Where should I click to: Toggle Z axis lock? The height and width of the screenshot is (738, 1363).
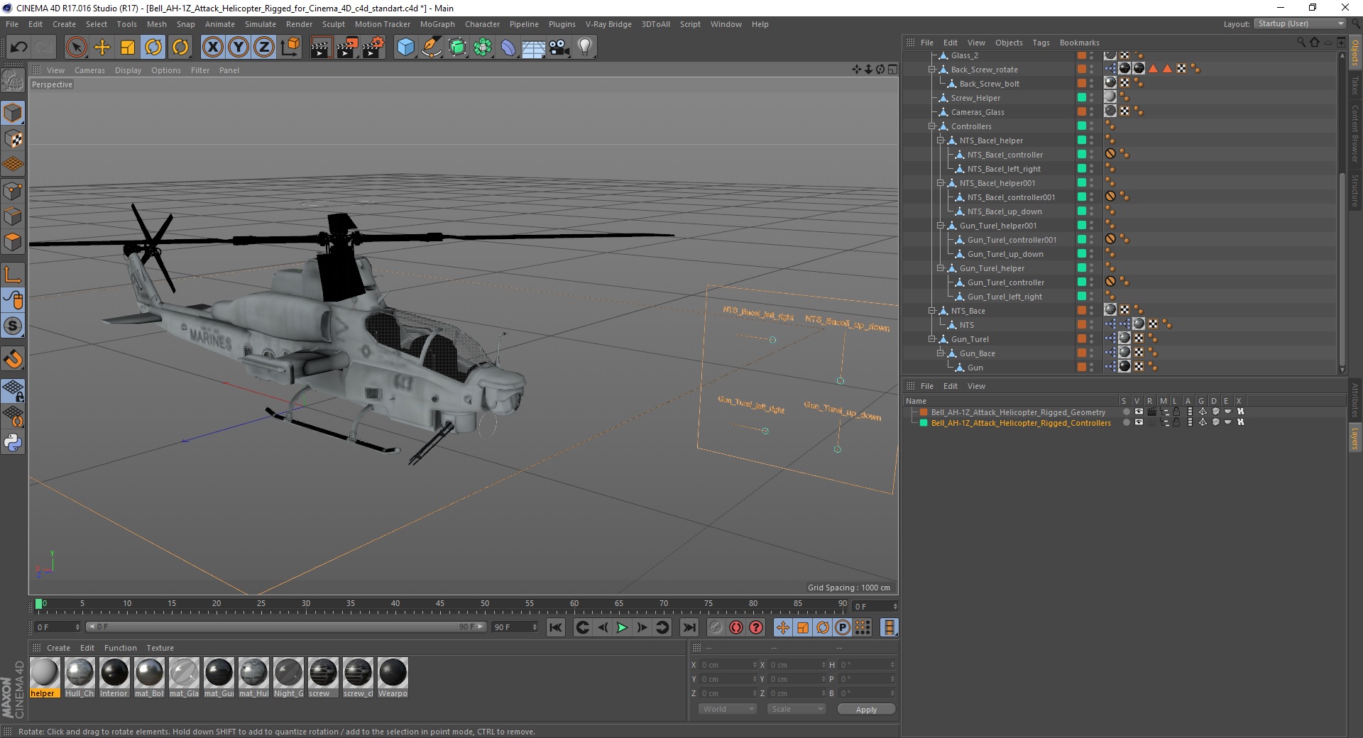tap(264, 48)
